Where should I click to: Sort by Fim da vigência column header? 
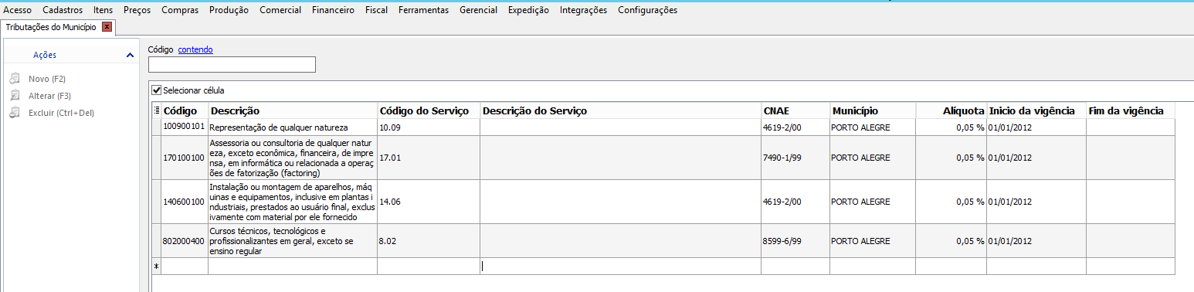[x=1131, y=110]
